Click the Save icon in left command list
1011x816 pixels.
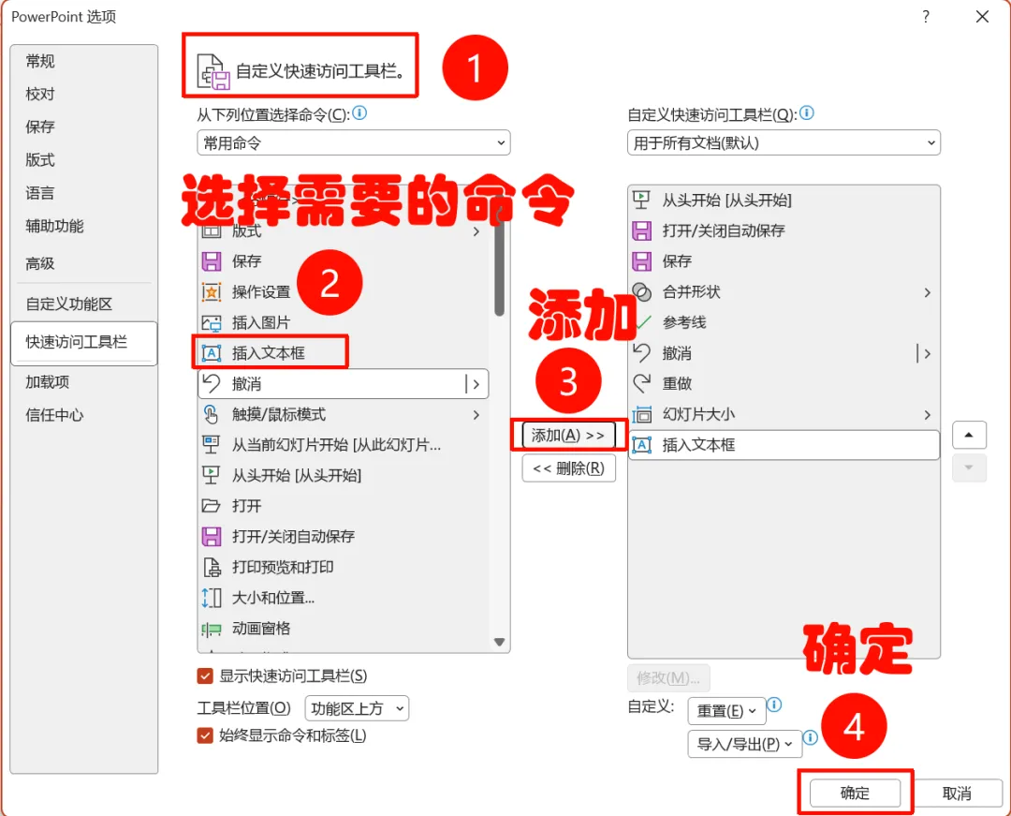click(x=212, y=261)
